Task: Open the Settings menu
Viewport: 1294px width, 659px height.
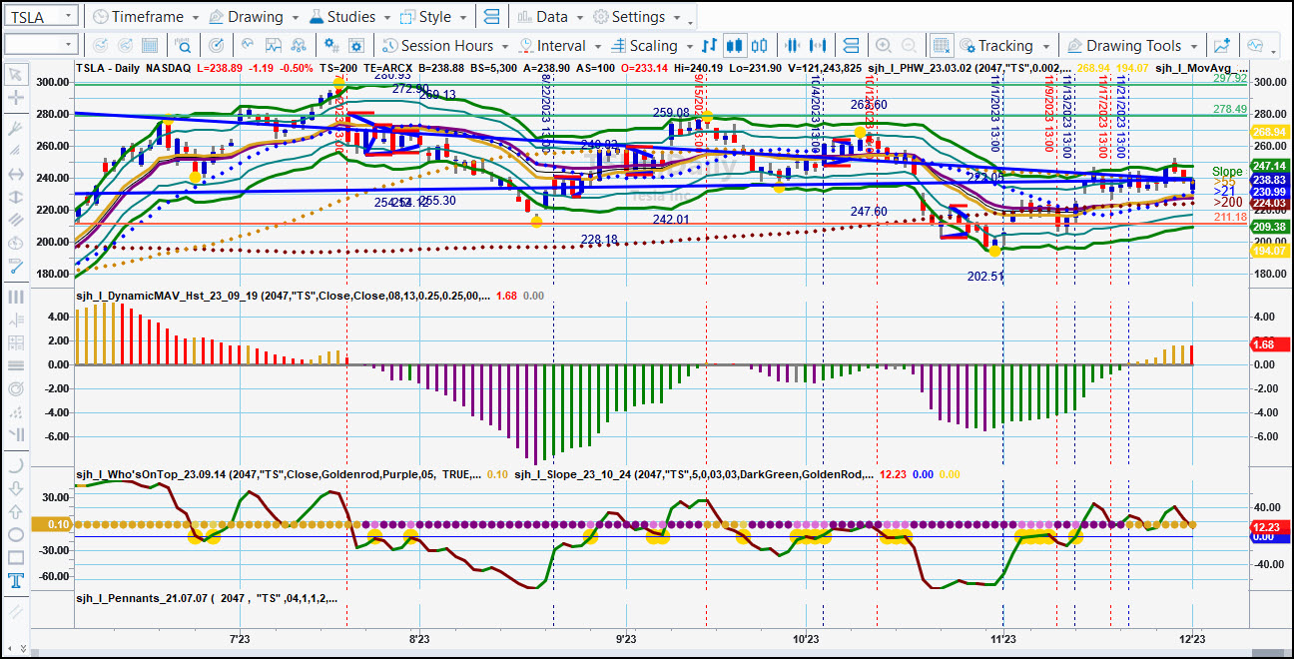Action: tap(636, 17)
